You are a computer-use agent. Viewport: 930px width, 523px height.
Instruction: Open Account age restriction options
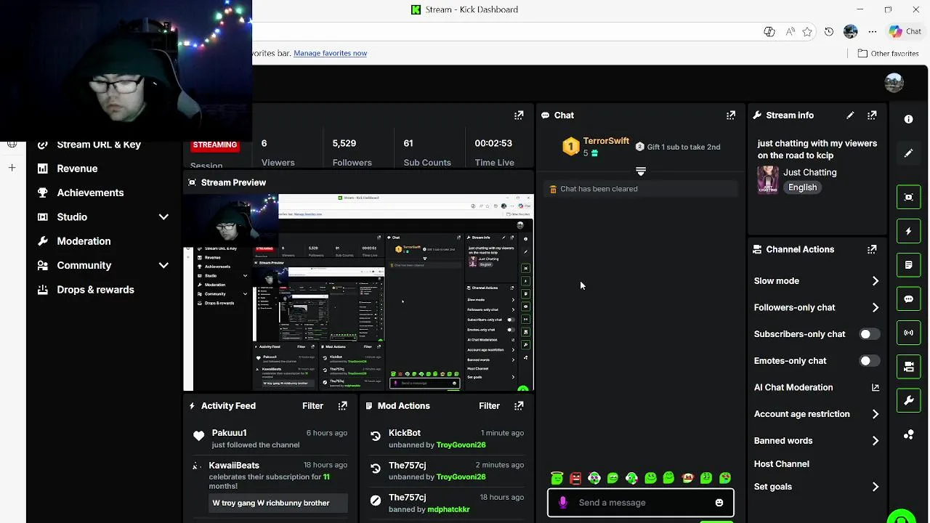point(817,414)
